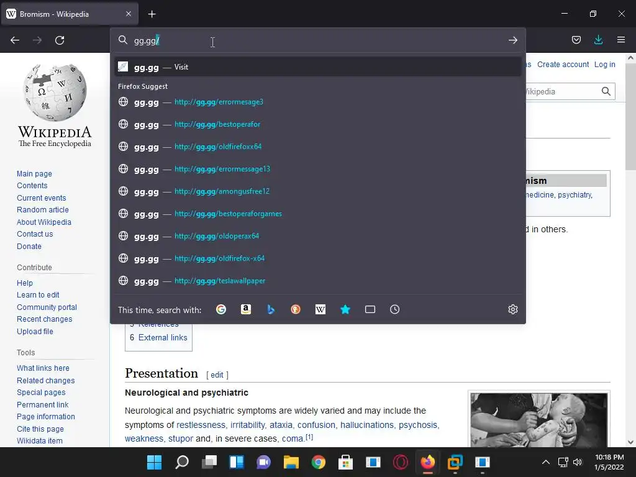Switch to the Bromism - Wikipedia tab
The width and height of the screenshot is (636, 477).
pyautogui.click(x=70, y=14)
